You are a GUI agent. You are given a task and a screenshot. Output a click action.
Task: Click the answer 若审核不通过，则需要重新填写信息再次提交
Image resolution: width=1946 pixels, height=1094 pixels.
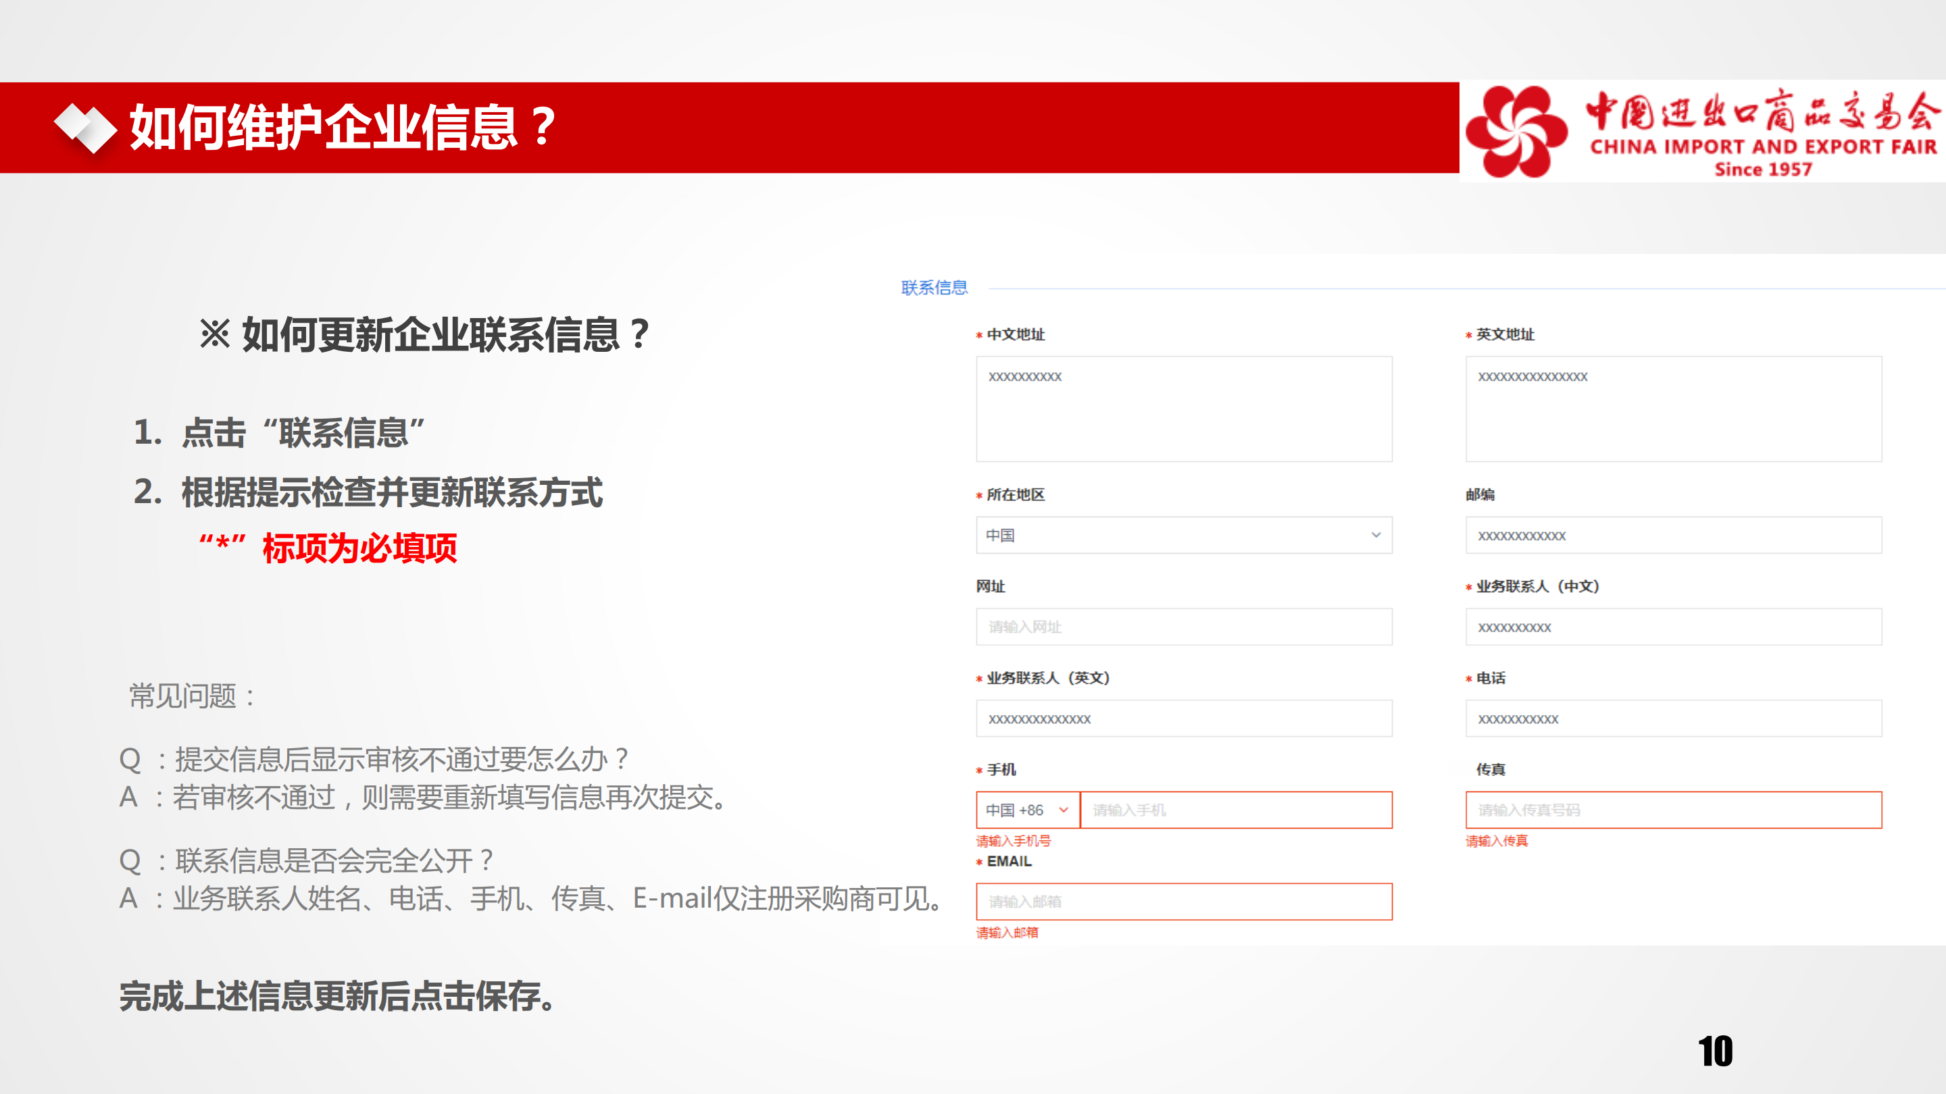(x=450, y=797)
